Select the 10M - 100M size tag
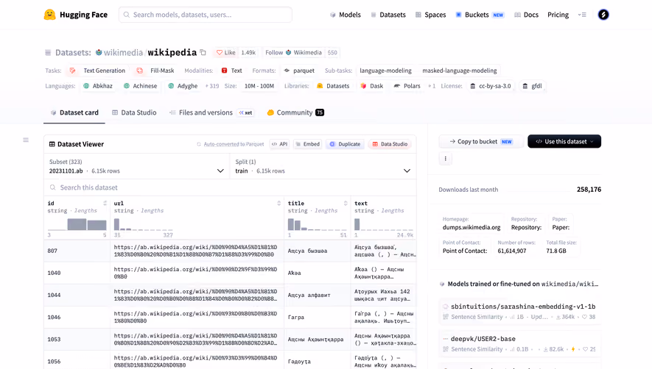 click(x=259, y=86)
